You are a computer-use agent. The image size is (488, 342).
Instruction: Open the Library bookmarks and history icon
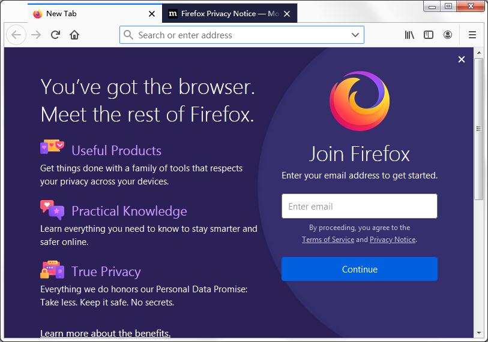click(x=409, y=35)
